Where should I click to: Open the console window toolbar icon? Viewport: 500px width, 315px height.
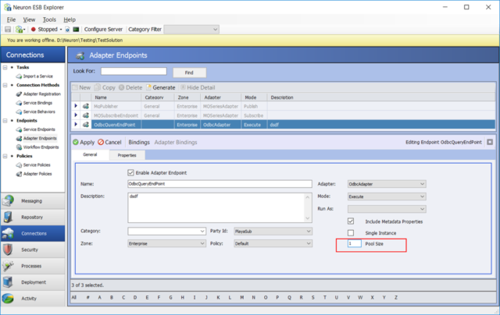(x=76, y=30)
